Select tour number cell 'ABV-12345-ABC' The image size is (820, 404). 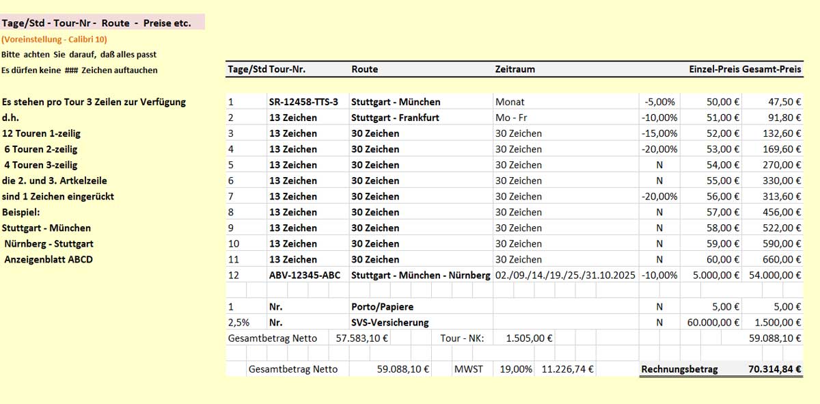[x=303, y=275]
